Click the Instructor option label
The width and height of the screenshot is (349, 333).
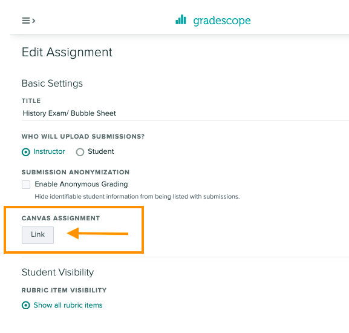[x=49, y=151]
